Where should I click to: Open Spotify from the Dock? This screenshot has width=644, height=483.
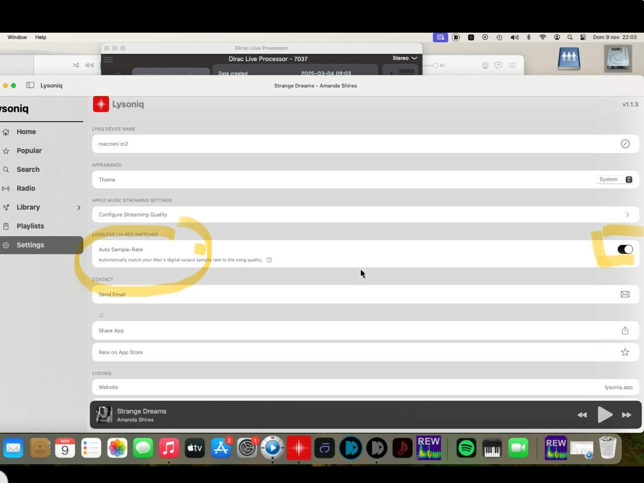tap(466, 448)
